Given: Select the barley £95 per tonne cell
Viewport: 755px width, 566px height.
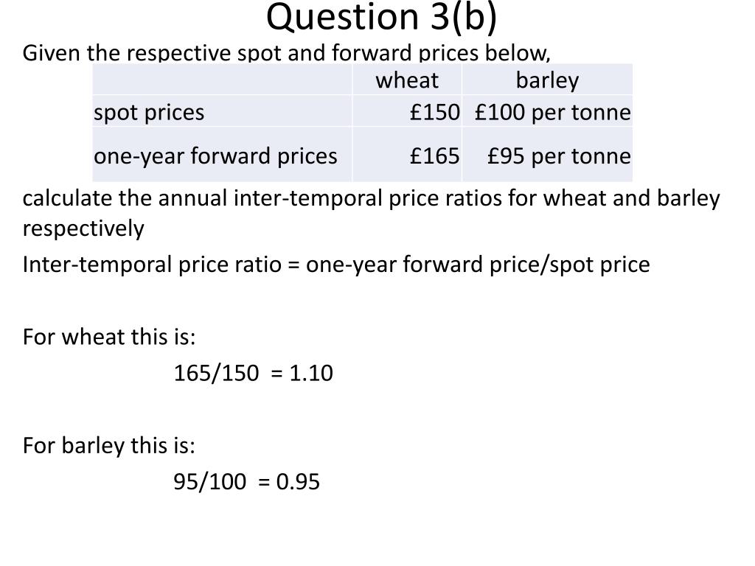Looking at the screenshot, I should [547, 155].
